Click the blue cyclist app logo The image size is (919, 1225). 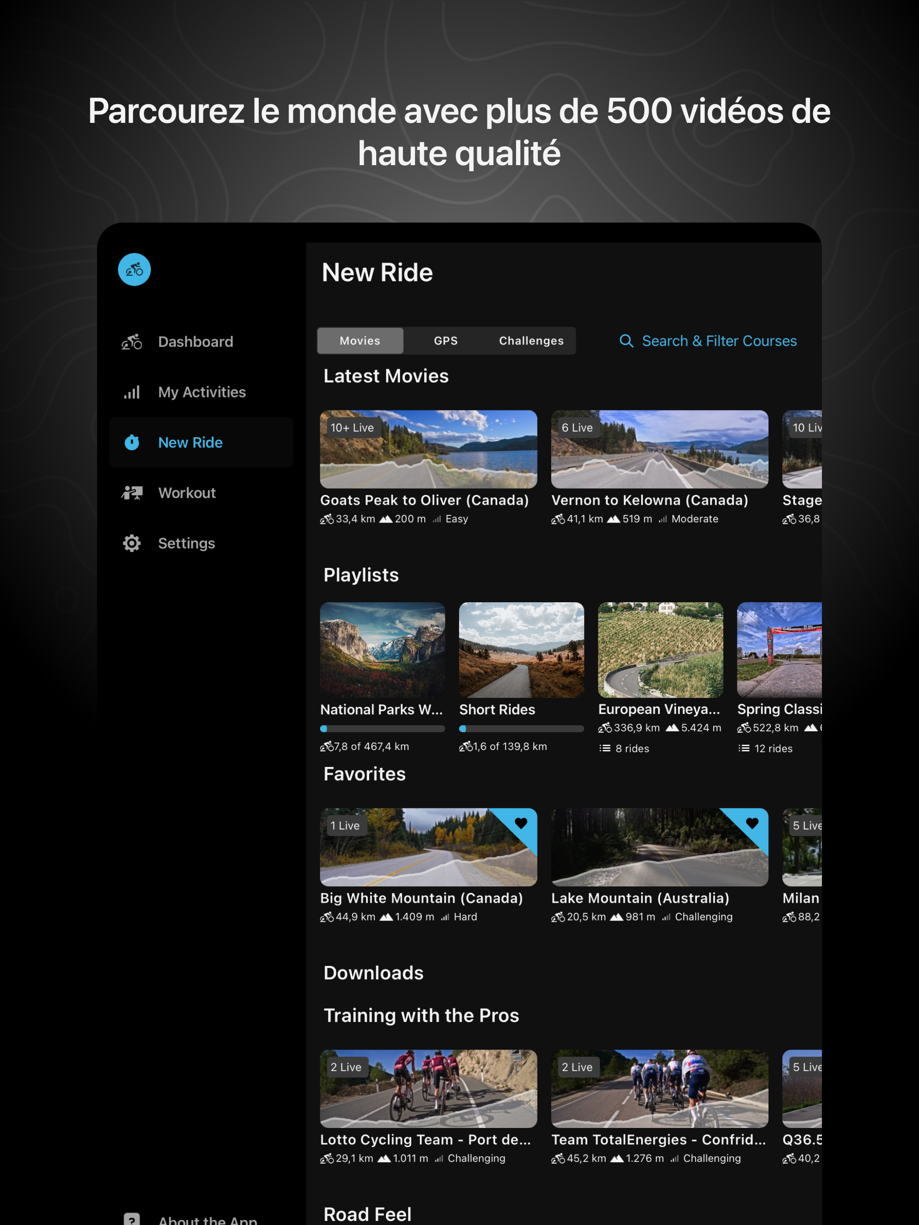point(134,270)
